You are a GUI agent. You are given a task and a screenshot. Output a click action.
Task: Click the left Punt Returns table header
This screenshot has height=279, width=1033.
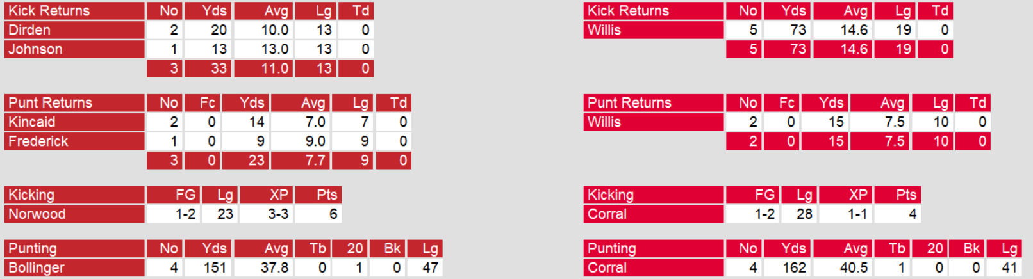click(x=51, y=103)
